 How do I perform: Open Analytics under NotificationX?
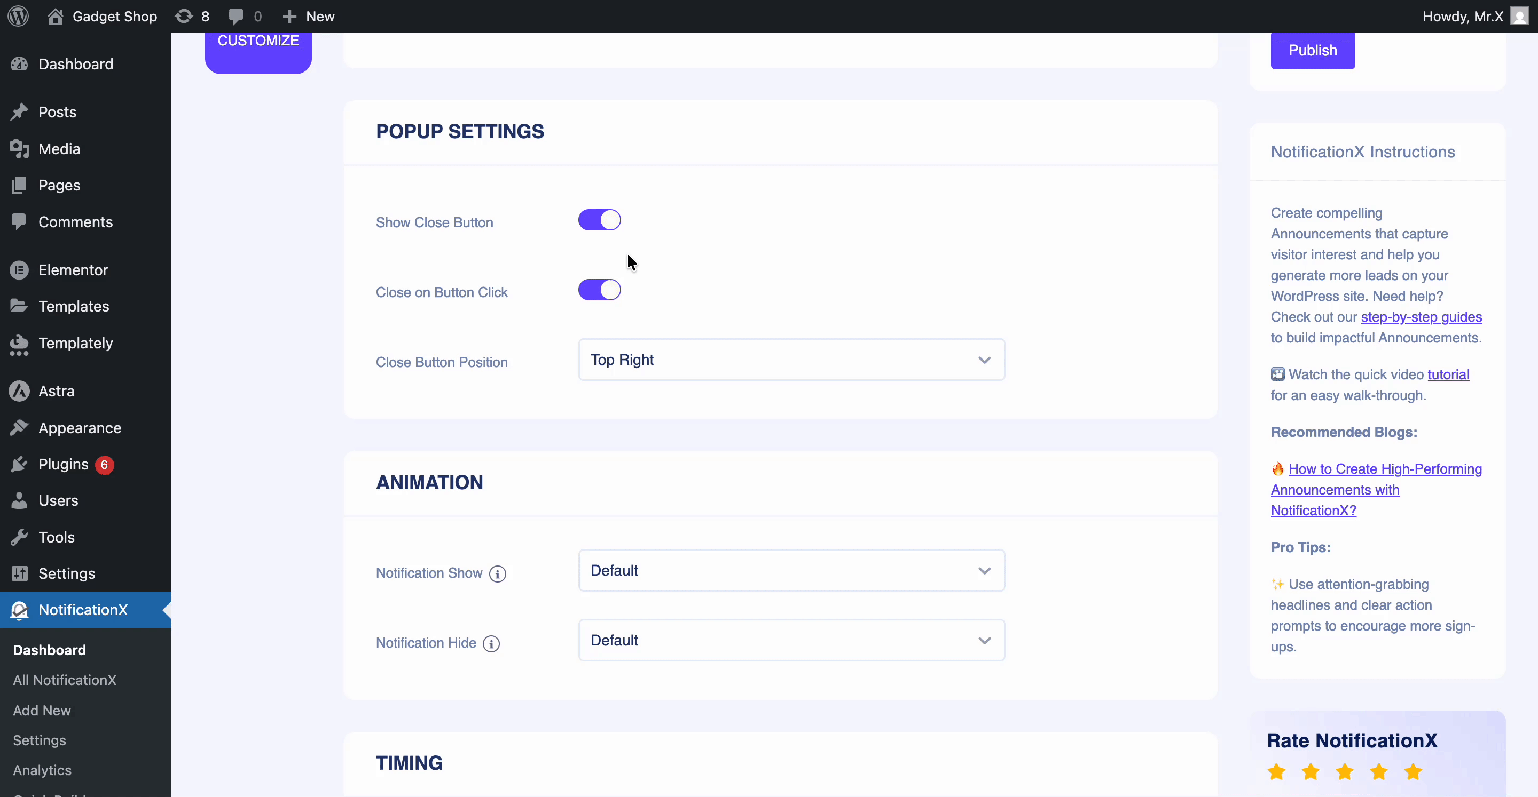pos(42,770)
